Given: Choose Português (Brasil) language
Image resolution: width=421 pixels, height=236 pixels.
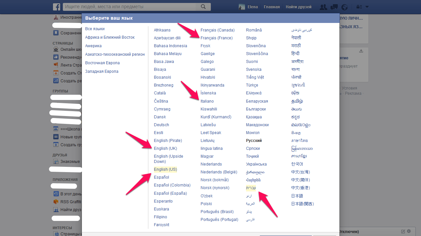Looking at the screenshot, I should pos(217,212).
